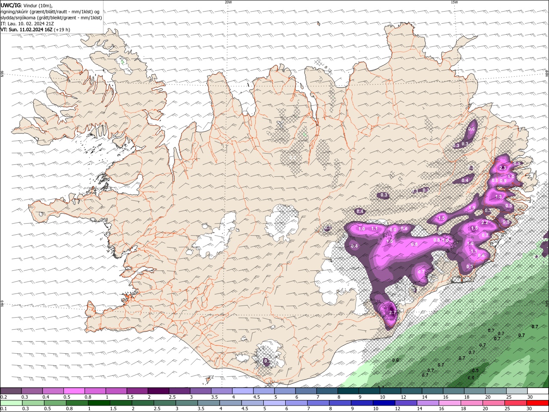The width and height of the screenshot is (549, 412).
Task: Click the bright pink swatch between 0.5 and 0.8 in the upper legend row
Action: click(x=74, y=391)
